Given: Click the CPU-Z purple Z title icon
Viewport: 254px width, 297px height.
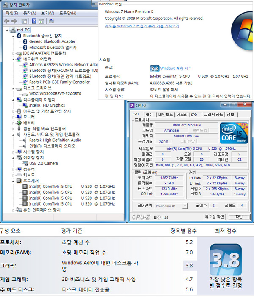Looking at the screenshot, I should point(132,105).
